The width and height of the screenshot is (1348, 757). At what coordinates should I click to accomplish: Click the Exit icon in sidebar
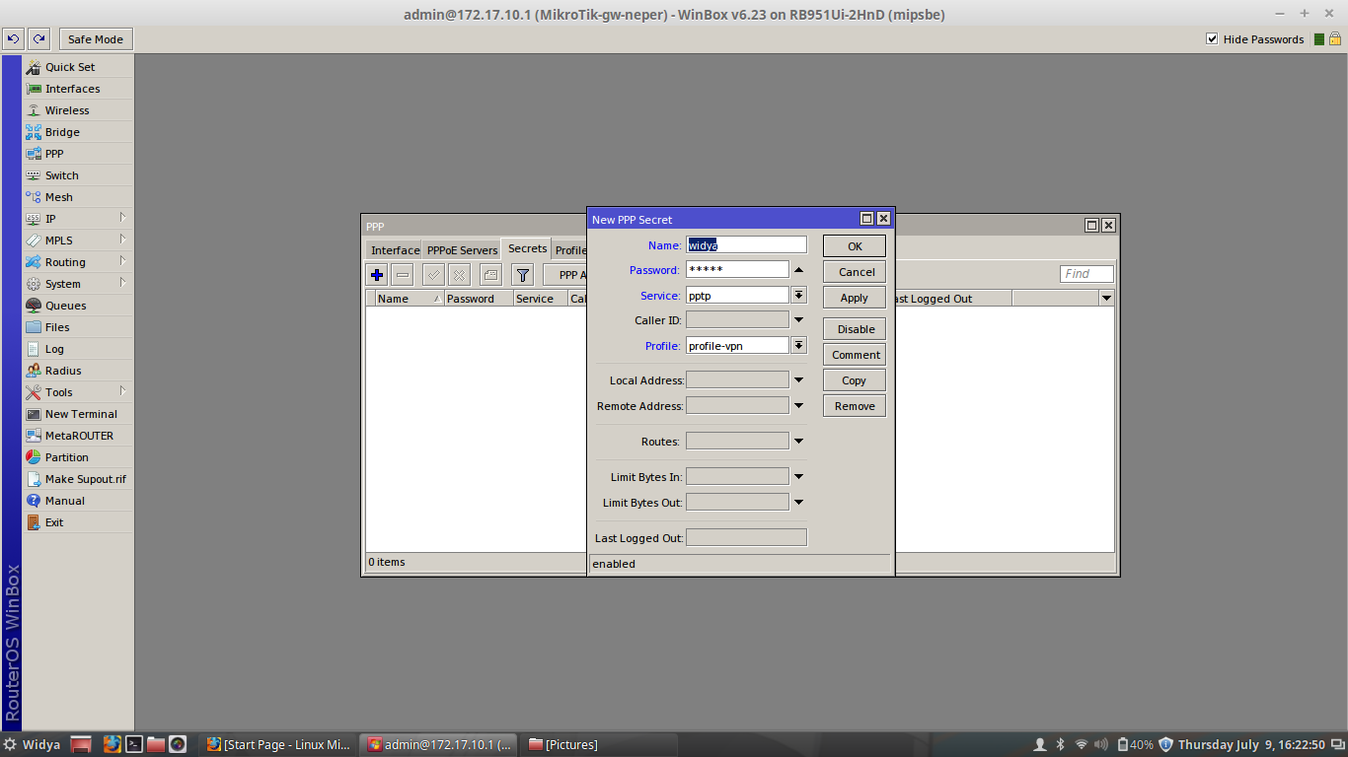[x=34, y=522]
